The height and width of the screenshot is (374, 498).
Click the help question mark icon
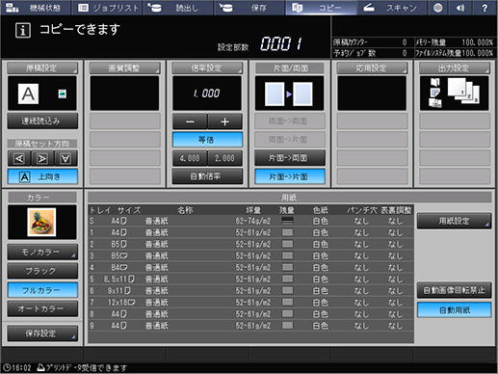click(485, 8)
